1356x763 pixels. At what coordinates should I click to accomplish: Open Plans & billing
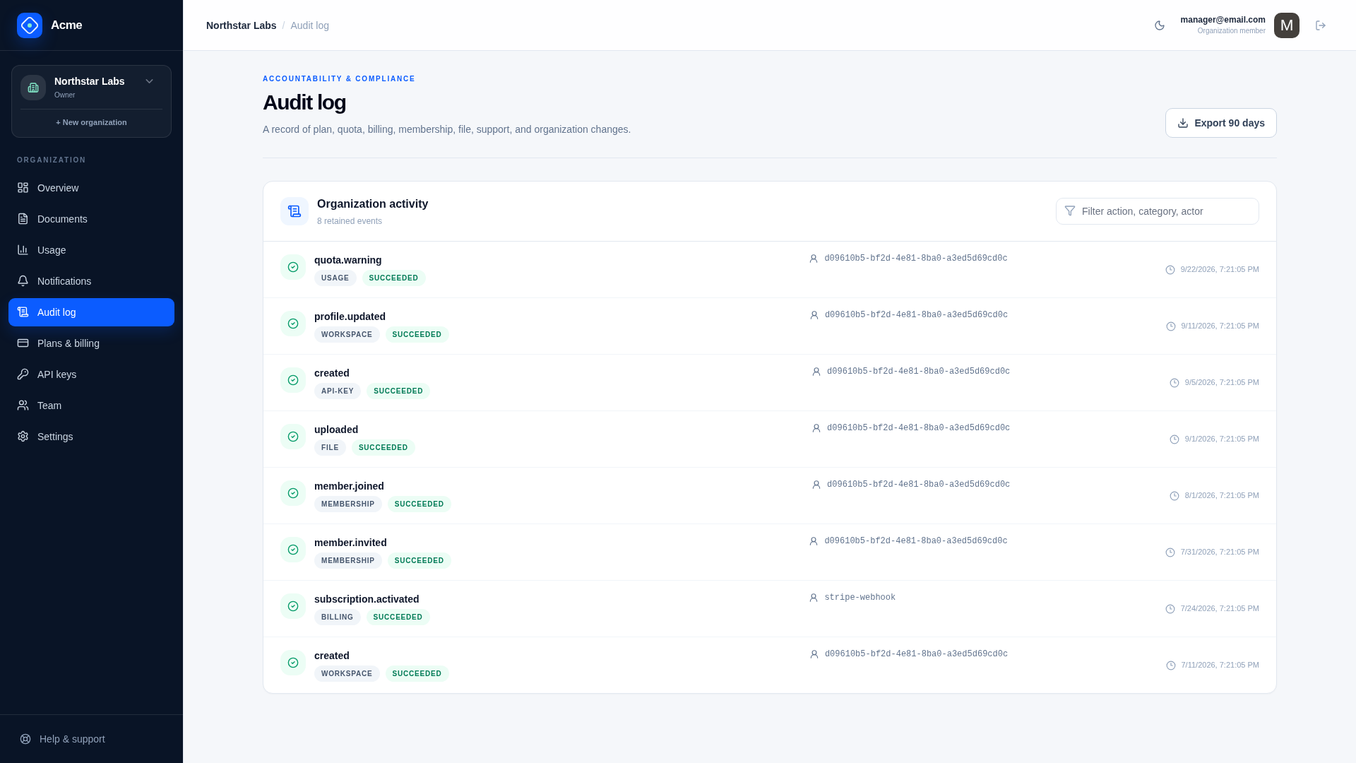(91, 343)
